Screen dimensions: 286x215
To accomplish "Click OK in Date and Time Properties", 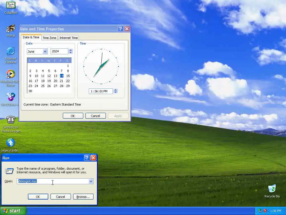I will point(73,116).
